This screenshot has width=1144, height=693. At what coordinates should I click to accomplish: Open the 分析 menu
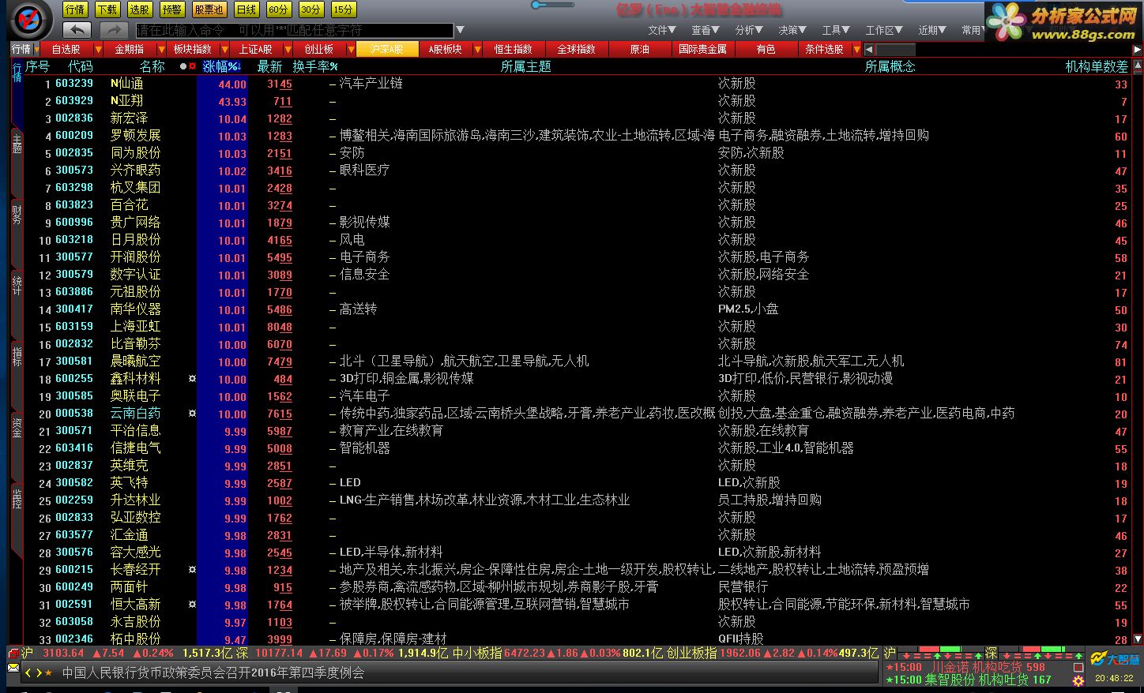[x=749, y=30]
